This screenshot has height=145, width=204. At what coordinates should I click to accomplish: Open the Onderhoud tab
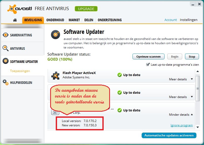[x=55, y=20]
